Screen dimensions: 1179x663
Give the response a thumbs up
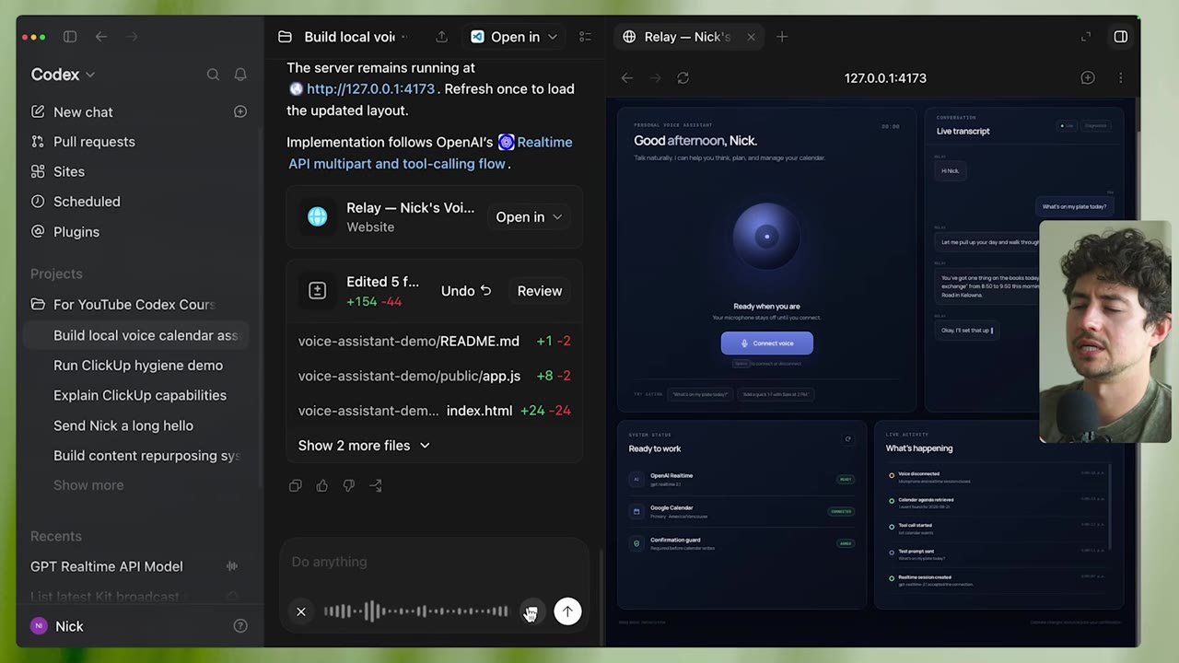321,485
